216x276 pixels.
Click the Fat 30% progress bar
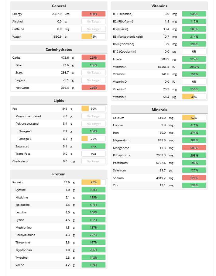[x=93, y=109]
